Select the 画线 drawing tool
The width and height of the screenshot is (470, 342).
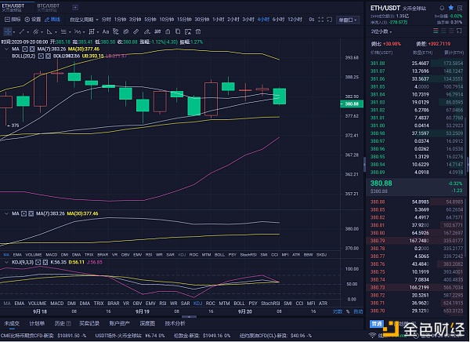52,18
